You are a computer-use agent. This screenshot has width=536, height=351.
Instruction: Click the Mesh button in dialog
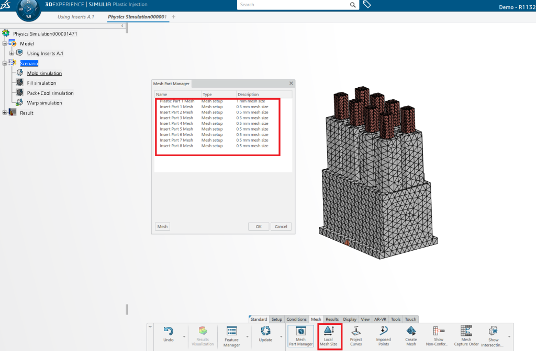[162, 227]
